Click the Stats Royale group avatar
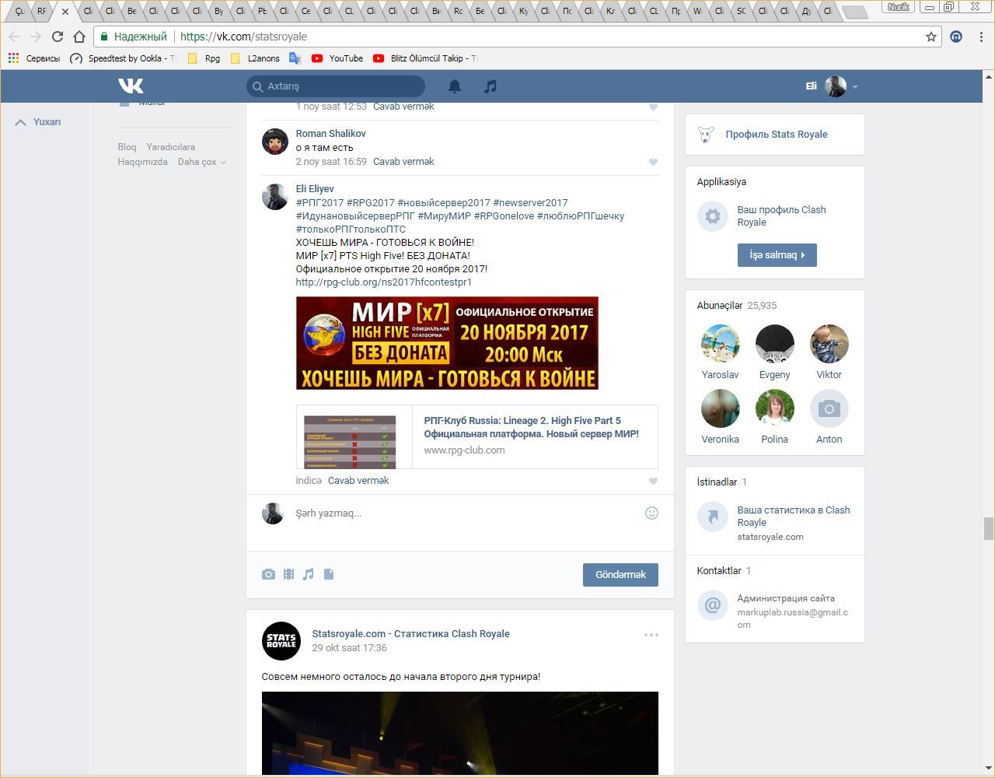The width and height of the screenshot is (995, 778). (281, 641)
